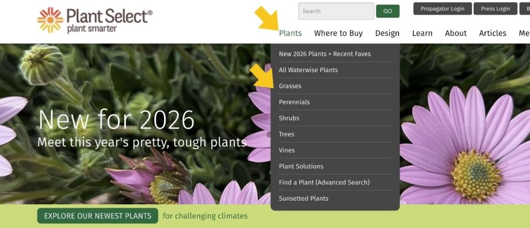530x228 pixels.
Task: Choose New 2026 Plants + Recent Faves
Action: tap(325, 54)
